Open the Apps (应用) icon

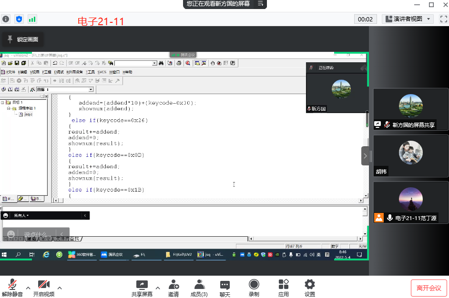tap(284, 285)
